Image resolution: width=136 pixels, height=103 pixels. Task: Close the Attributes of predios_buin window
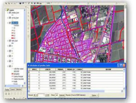pyautogui.click(x=124, y=65)
